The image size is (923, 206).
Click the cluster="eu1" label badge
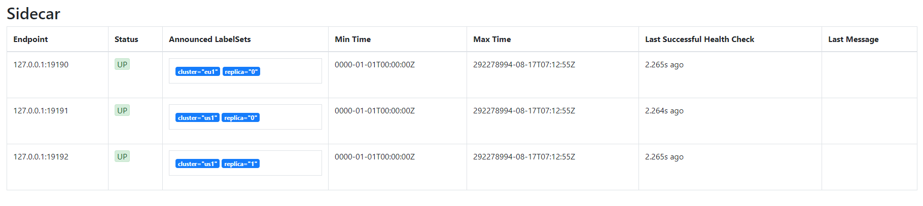198,72
